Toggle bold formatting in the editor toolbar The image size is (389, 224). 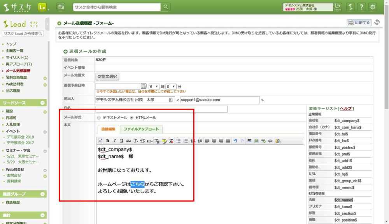[x=108, y=141]
